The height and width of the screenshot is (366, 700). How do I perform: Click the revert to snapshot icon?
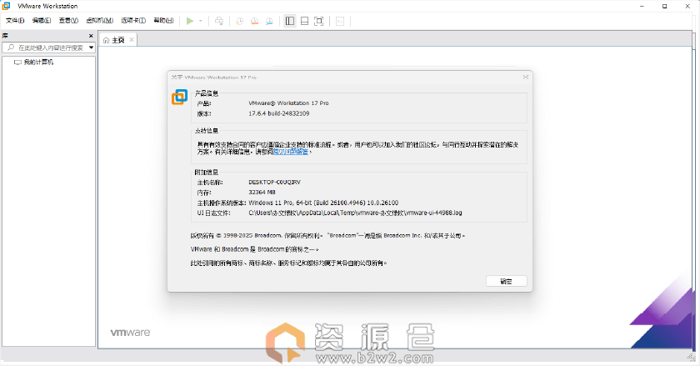(x=254, y=20)
